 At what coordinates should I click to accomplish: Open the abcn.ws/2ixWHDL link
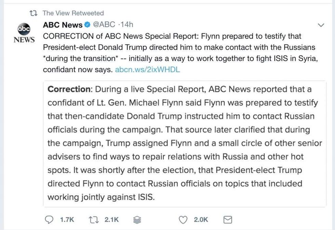pos(147,70)
